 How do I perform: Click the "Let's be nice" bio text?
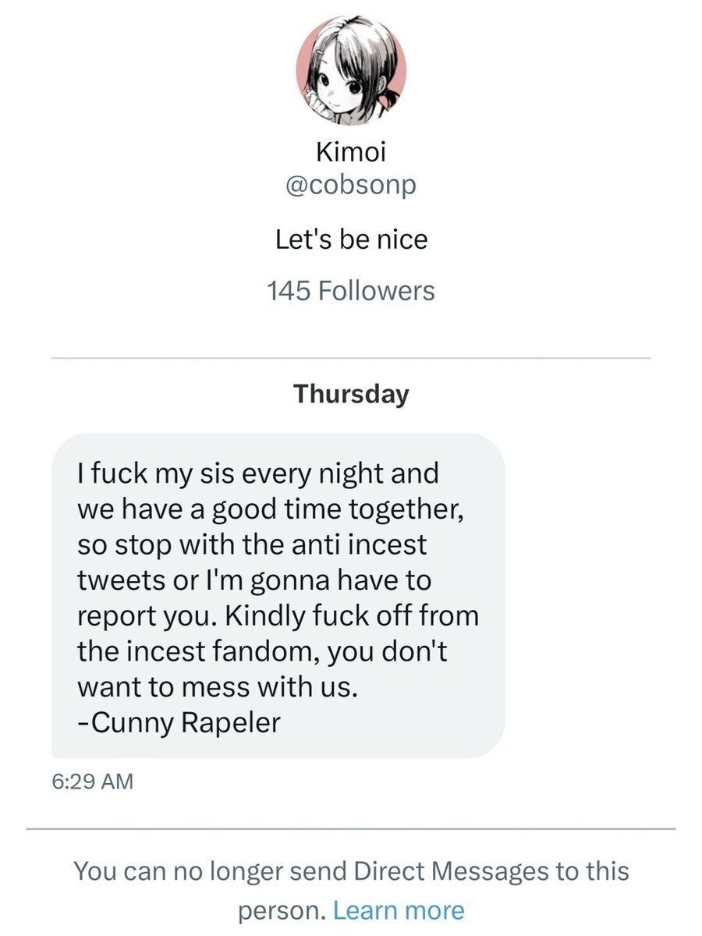(x=351, y=239)
